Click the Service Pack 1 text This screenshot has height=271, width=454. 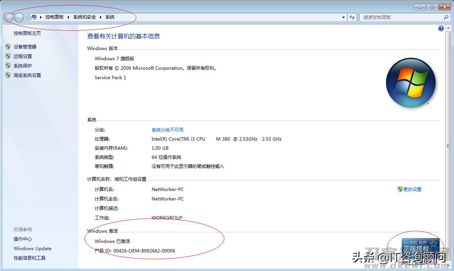tap(110, 78)
